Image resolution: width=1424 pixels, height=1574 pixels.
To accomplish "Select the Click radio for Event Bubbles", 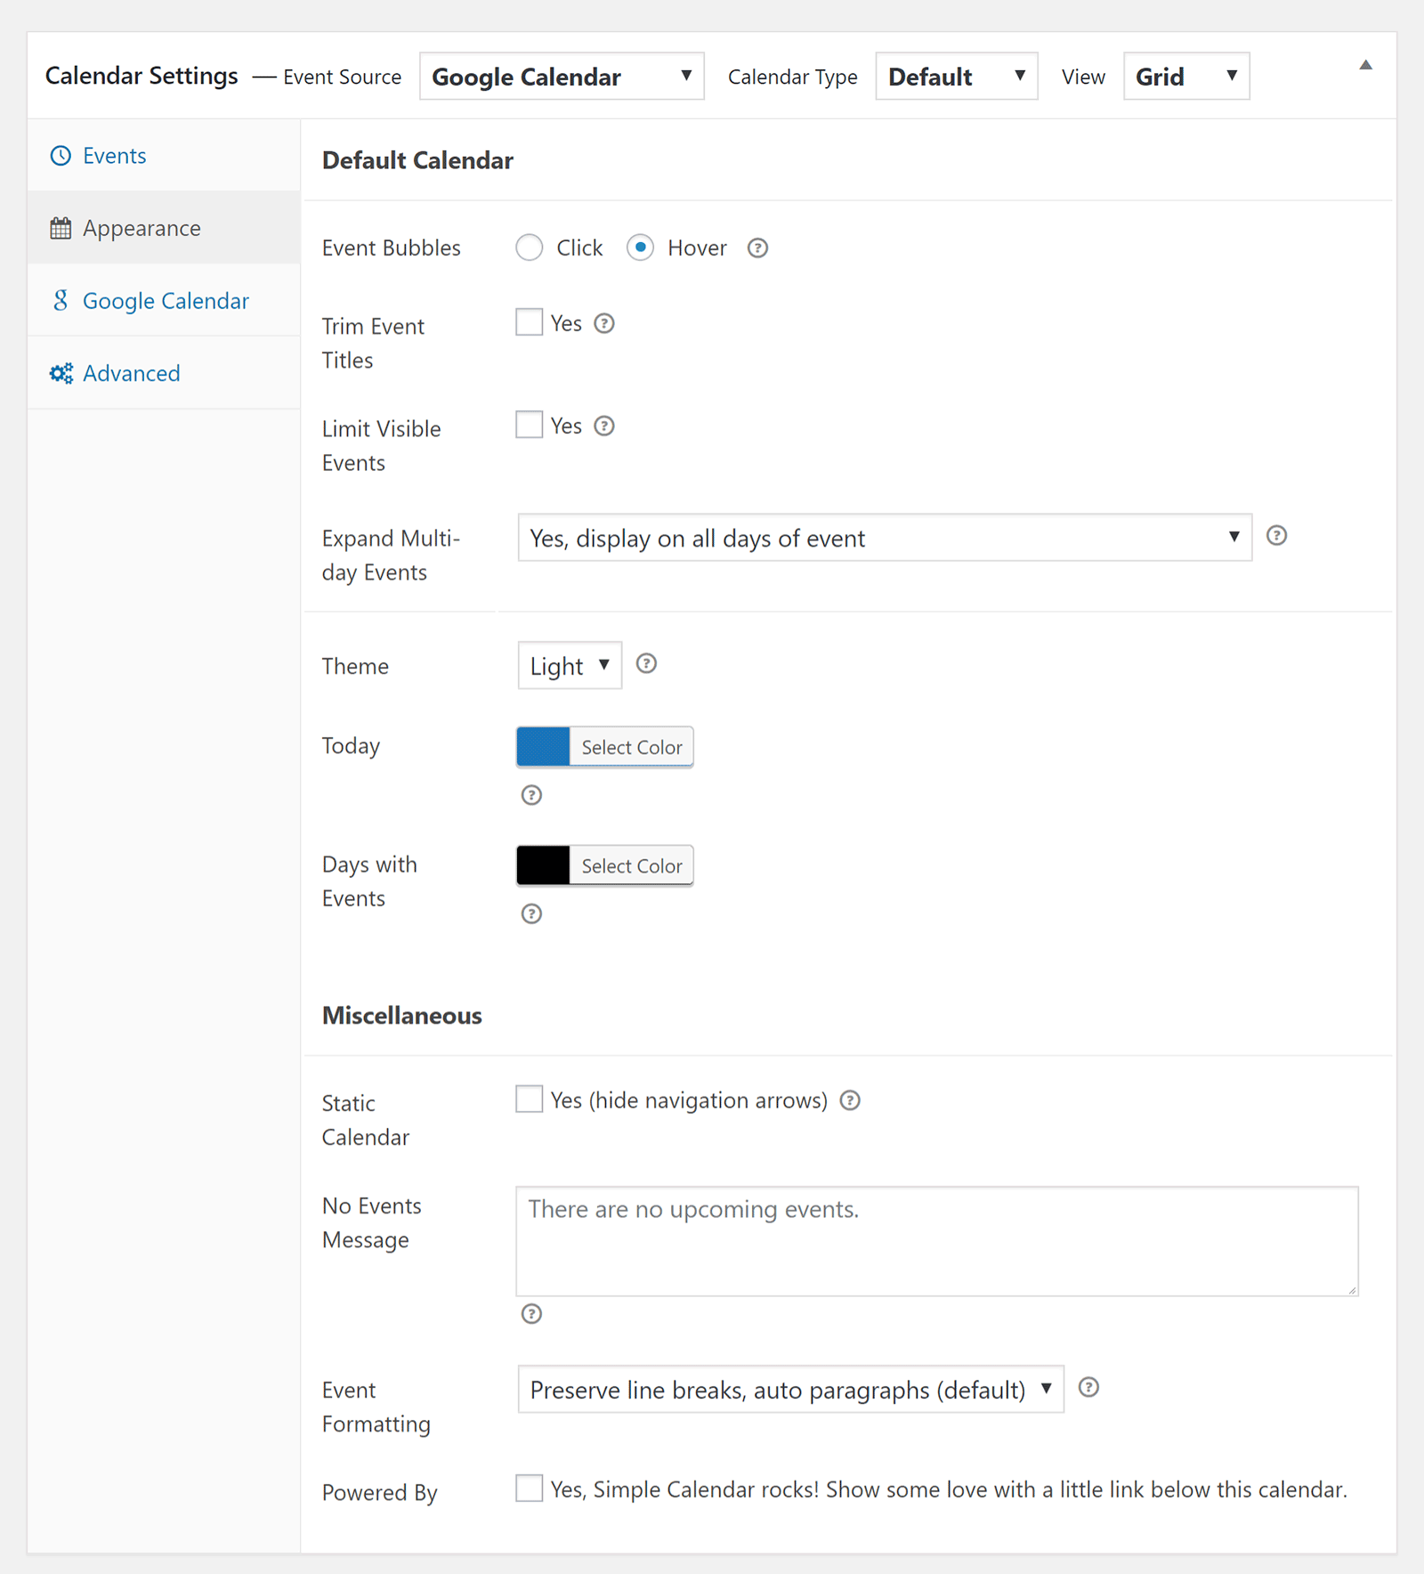I will coord(530,247).
